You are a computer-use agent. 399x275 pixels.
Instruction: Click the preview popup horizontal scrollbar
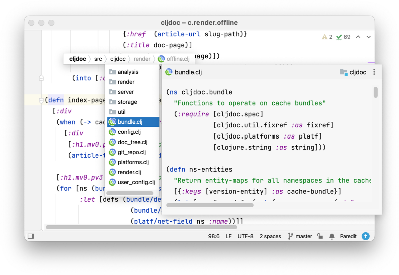point(210,205)
